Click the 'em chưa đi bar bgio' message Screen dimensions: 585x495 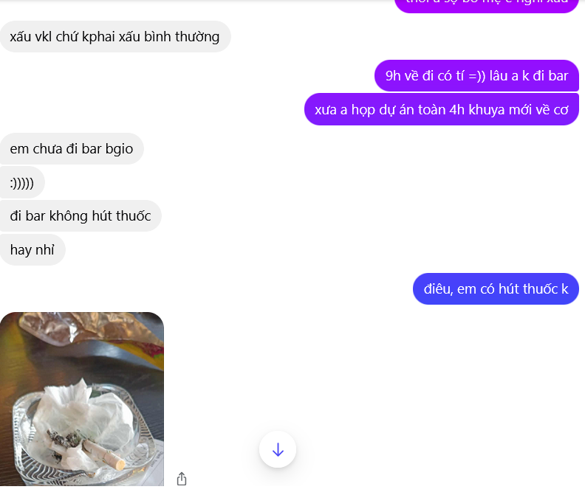pyautogui.click(x=72, y=148)
